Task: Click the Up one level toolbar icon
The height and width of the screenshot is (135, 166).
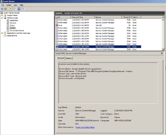Action: pyautogui.click(x=11, y=9)
